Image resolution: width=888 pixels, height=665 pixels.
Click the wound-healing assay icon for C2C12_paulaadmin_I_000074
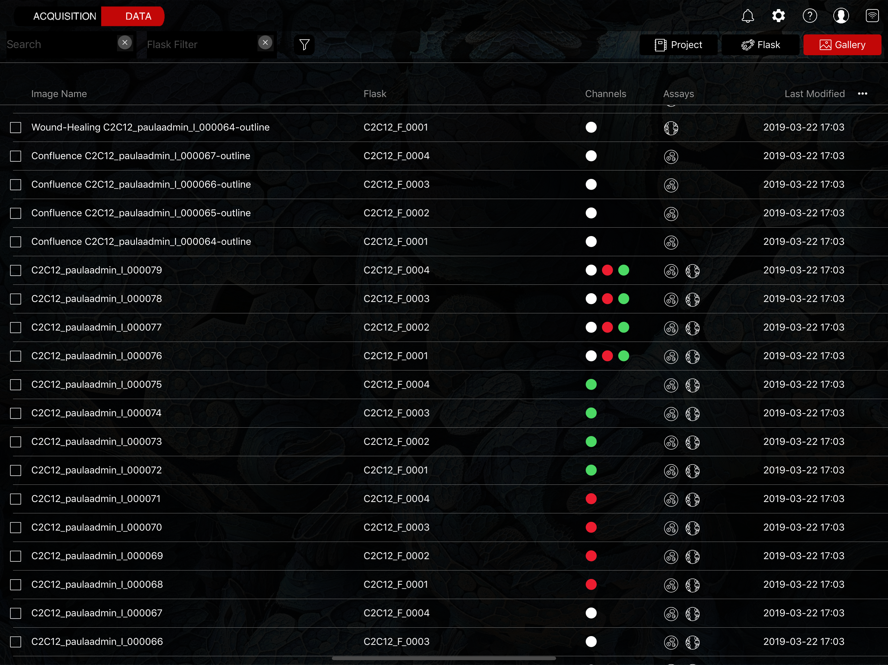coord(693,414)
